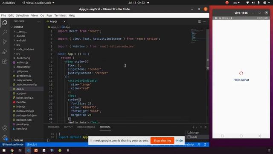273x154 pixels.
Task: Tap the phone Back navigation button
Action: [260, 136]
